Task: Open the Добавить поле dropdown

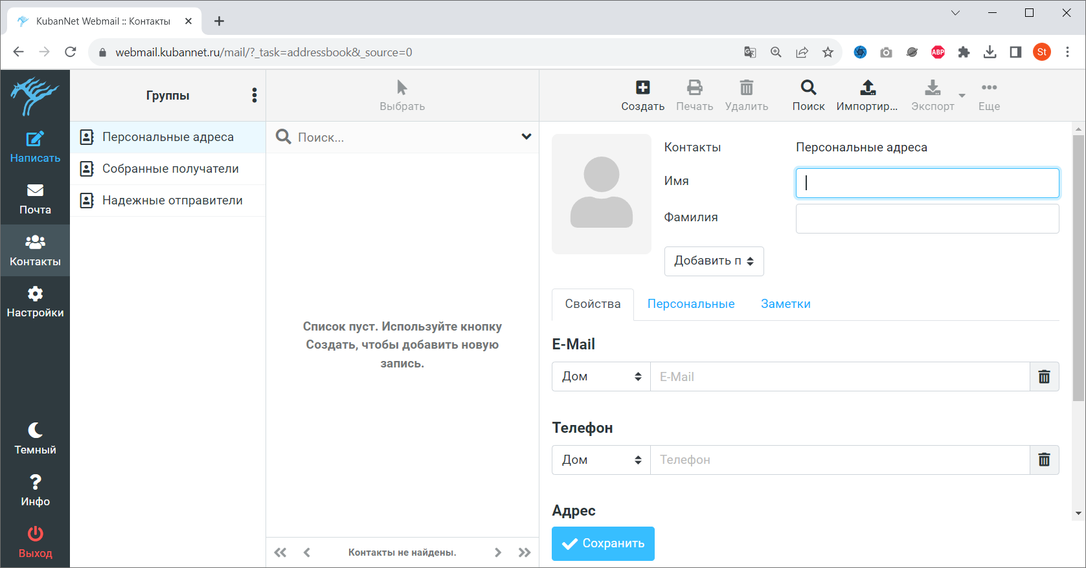Action: [x=714, y=261]
